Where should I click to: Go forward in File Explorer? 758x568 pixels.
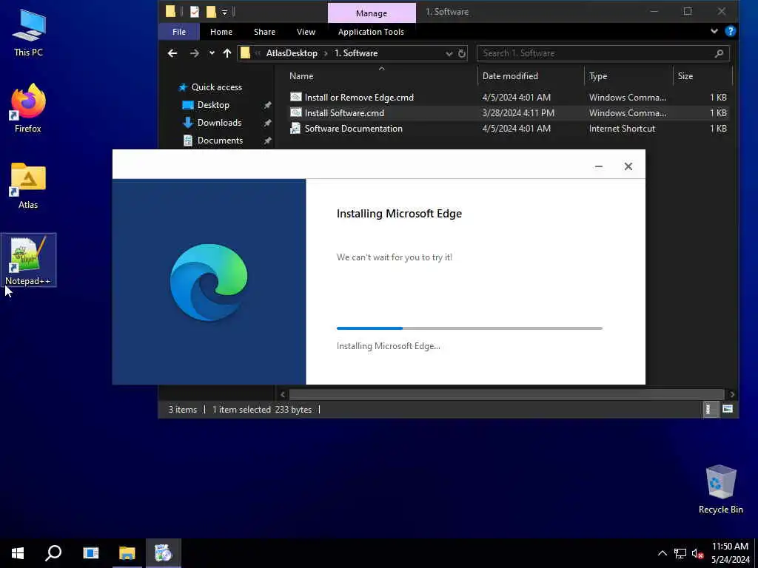[195, 53]
